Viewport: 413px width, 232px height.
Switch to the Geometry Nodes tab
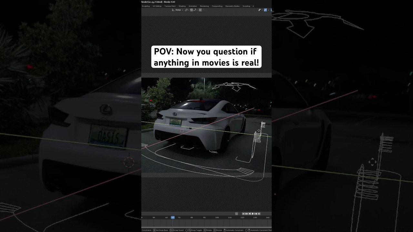click(232, 6)
